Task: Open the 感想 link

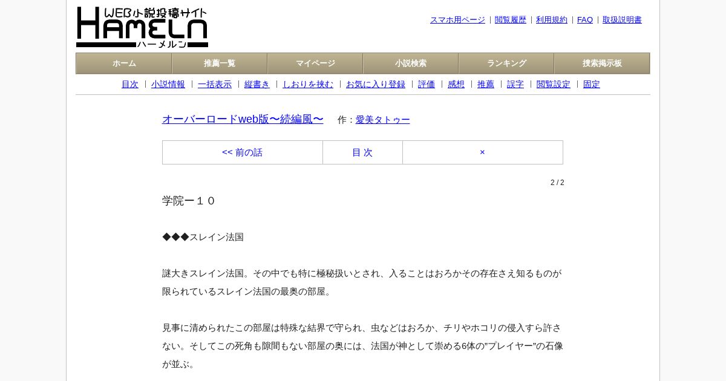Action: tap(456, 85)
